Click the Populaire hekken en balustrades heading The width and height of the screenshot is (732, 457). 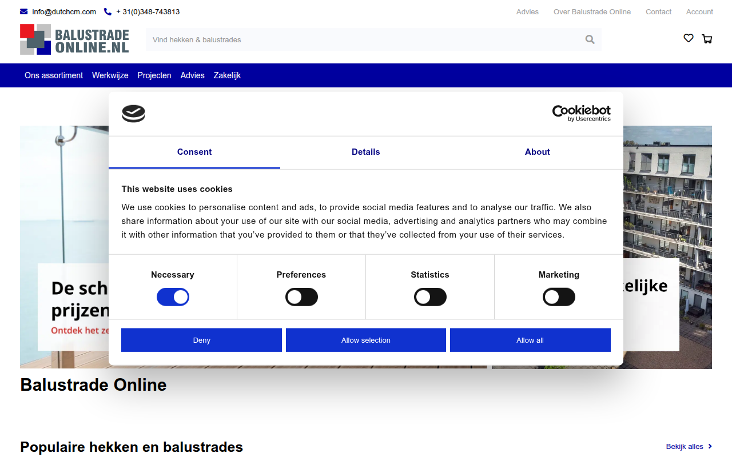pos(132,447)
